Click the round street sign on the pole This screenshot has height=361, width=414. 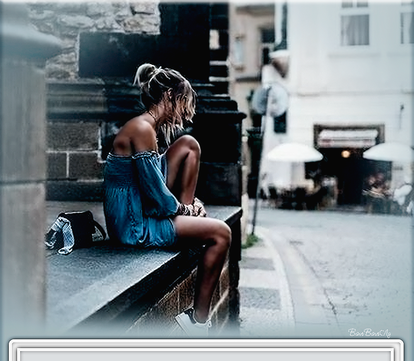pyautogui.click(x=270, y=99)
